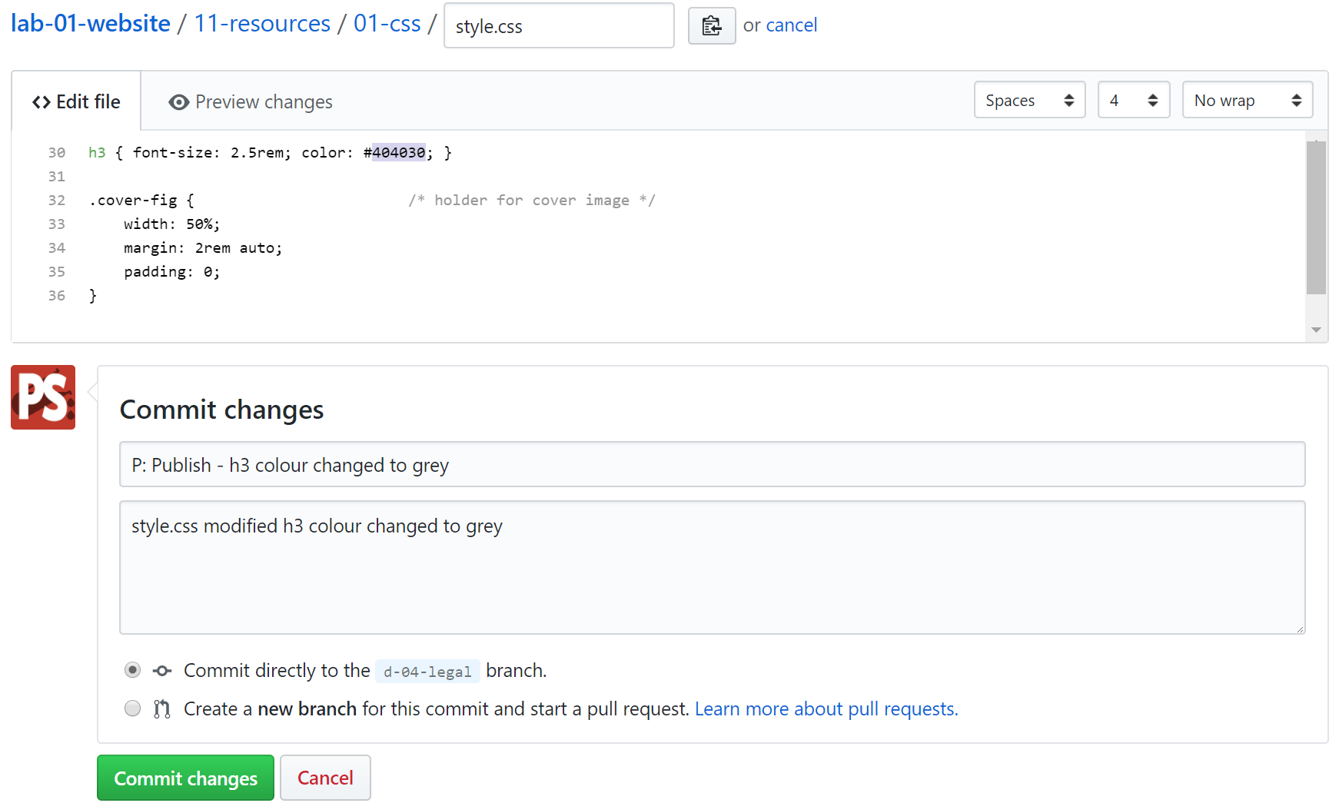Click line number 36 in gutter
The image size is (1339, 803).
click(x=57, y=295)
